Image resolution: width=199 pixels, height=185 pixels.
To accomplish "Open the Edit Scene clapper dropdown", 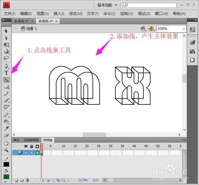I will [x=143, y=29].
